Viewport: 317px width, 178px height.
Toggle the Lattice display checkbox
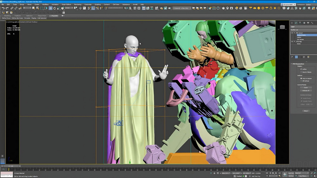301,69
